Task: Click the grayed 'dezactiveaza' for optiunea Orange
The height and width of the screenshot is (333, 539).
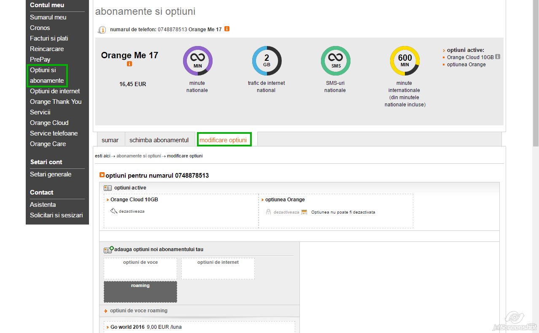Action: [286, 212]
